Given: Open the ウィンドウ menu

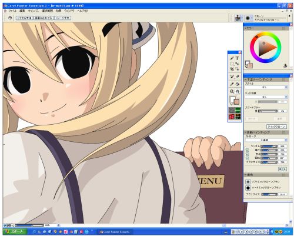Looking at the screenshot, I should coord(69,11).
